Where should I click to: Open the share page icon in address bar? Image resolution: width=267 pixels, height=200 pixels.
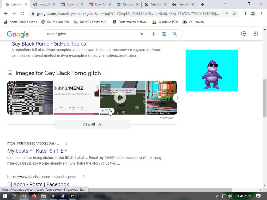tap(226, 14)
